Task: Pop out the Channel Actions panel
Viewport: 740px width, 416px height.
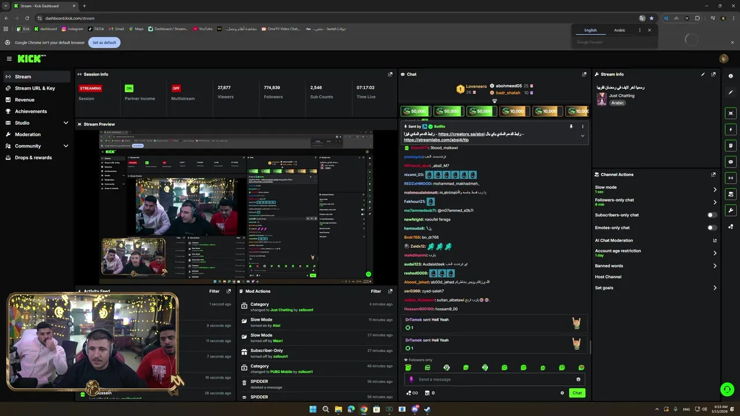Action: click(x=713, y=174)
